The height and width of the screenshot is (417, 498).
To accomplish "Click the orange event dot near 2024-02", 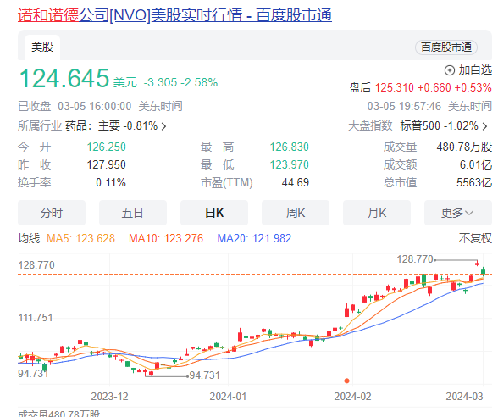I will (x=347, y=381).
